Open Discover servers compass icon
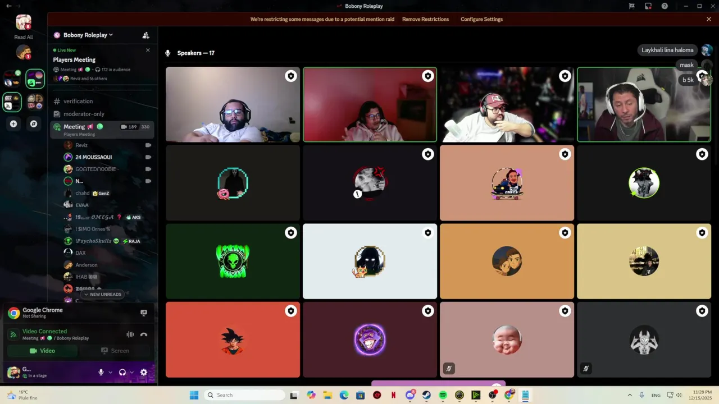 click(34, 124)
